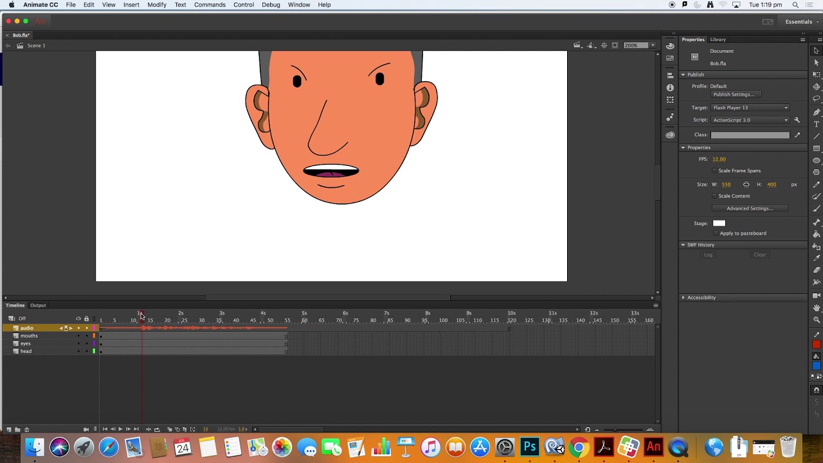Image resolution: width=823 pixels, height=463 pixels.
Task: Select the Rectangle tool
Action: [x=817, y=148]
